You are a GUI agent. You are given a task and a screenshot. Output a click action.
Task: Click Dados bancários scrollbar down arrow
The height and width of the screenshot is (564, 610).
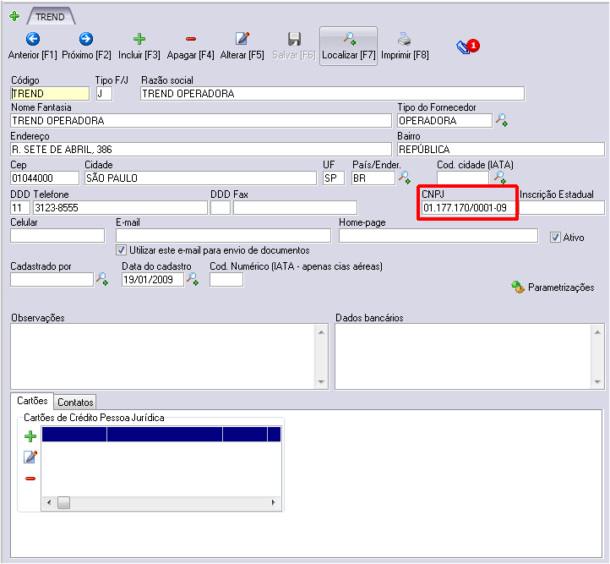(597, 382)
